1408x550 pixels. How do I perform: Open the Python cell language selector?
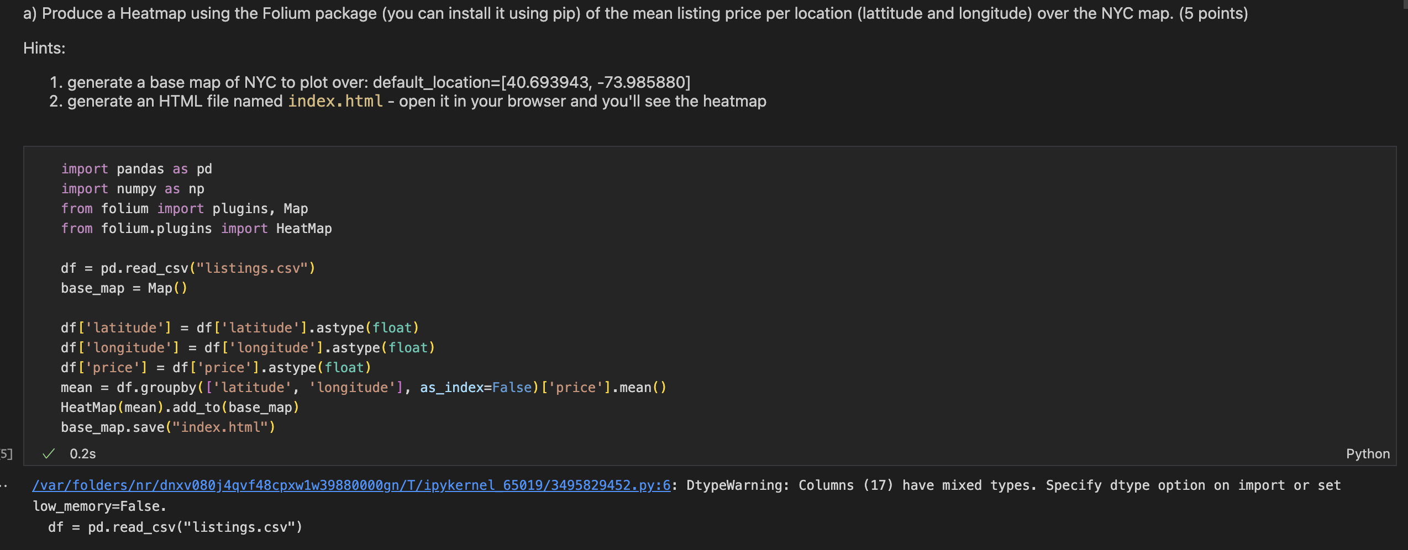tap(1368, 454)
